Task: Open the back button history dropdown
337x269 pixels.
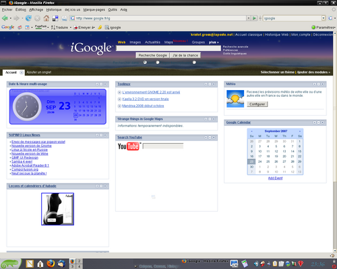Action: [11, 18]
